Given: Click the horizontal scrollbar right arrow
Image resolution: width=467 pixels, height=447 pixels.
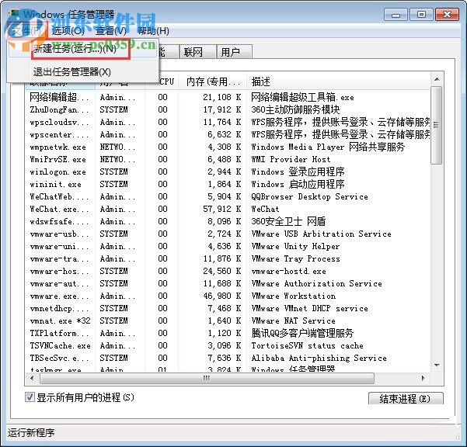Looking at the screenshot, I should 423,378.
